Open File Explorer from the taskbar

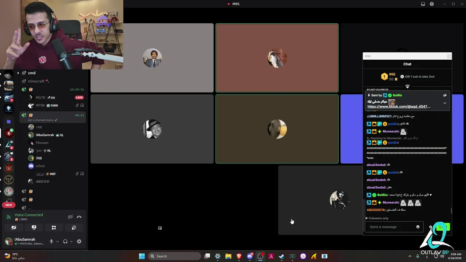(x=228, y=256)
